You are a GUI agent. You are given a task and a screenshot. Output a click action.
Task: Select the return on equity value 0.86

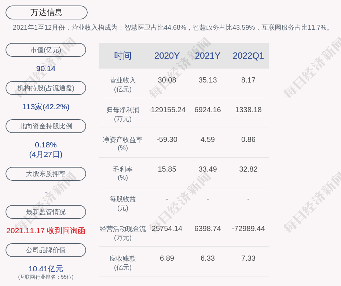pos(248,139)
